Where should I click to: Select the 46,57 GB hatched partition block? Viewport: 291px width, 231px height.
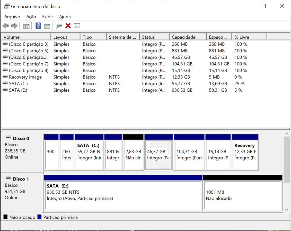point(158,152)
